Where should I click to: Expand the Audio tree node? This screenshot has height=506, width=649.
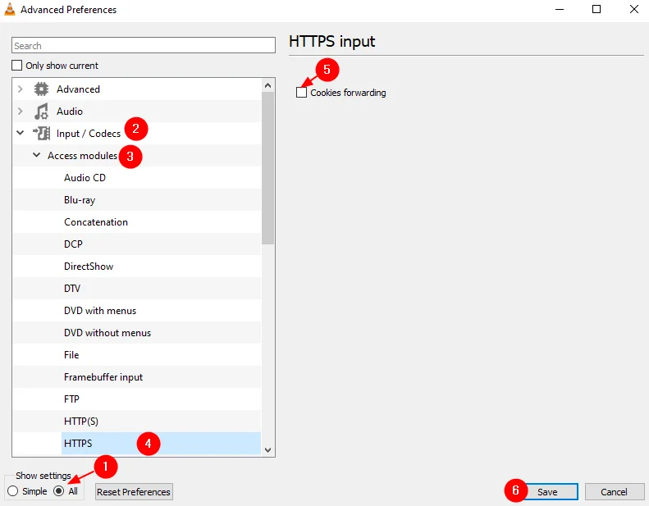click(20, 112)
